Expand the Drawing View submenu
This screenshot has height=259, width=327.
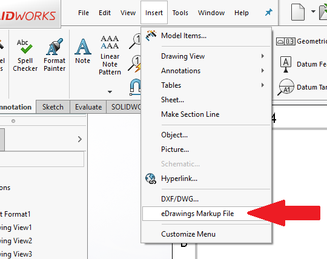[x=206, y=56]
